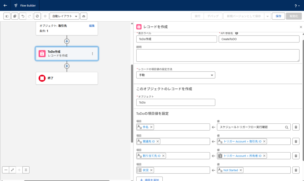Click 新規バージョンとして保存 button
This screenshot has width=304, height=181.
pos(244,16)
